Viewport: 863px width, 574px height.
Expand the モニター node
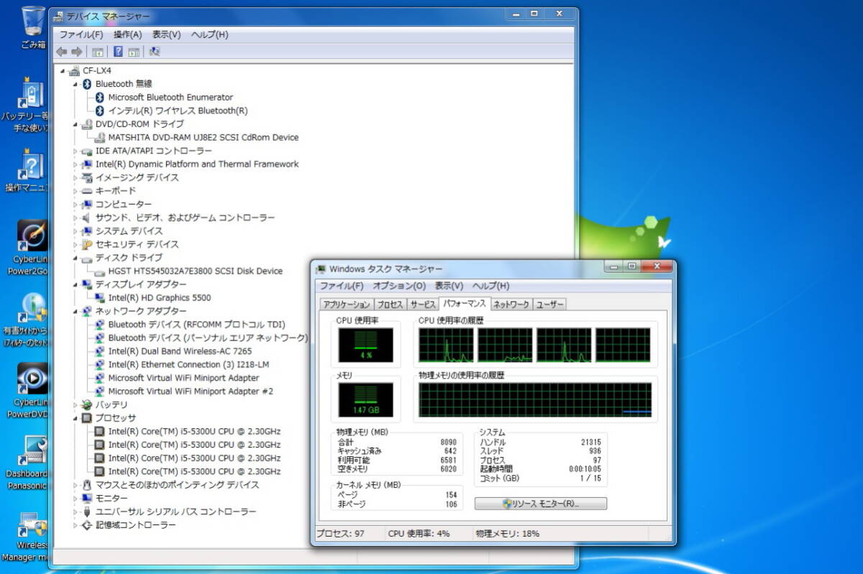(x=76, y=498)
